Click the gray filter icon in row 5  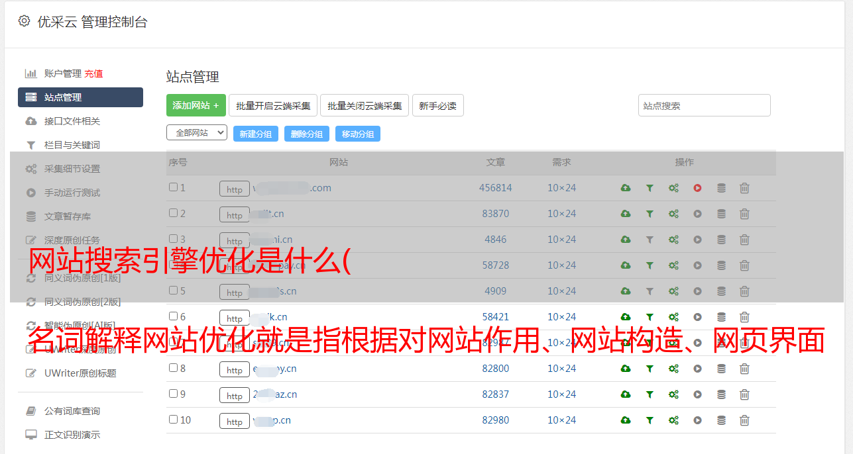(x=650, y=291)
